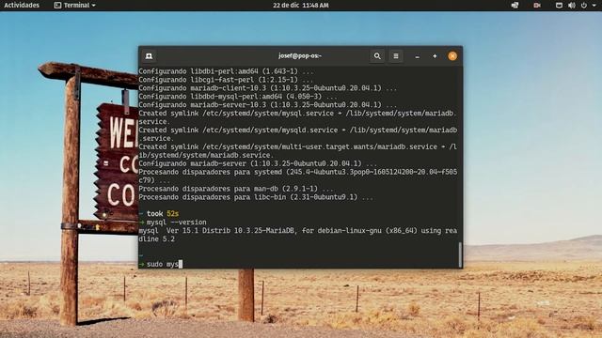Click the symlink mysqld.service line

(x=297, y=131)
